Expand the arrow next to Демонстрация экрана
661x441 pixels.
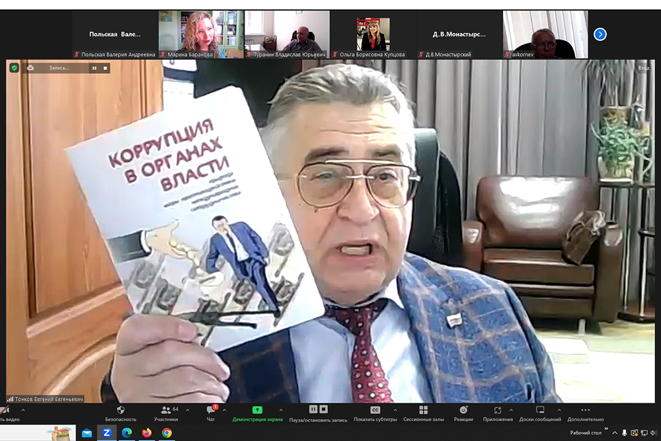(x=281, y=410)
